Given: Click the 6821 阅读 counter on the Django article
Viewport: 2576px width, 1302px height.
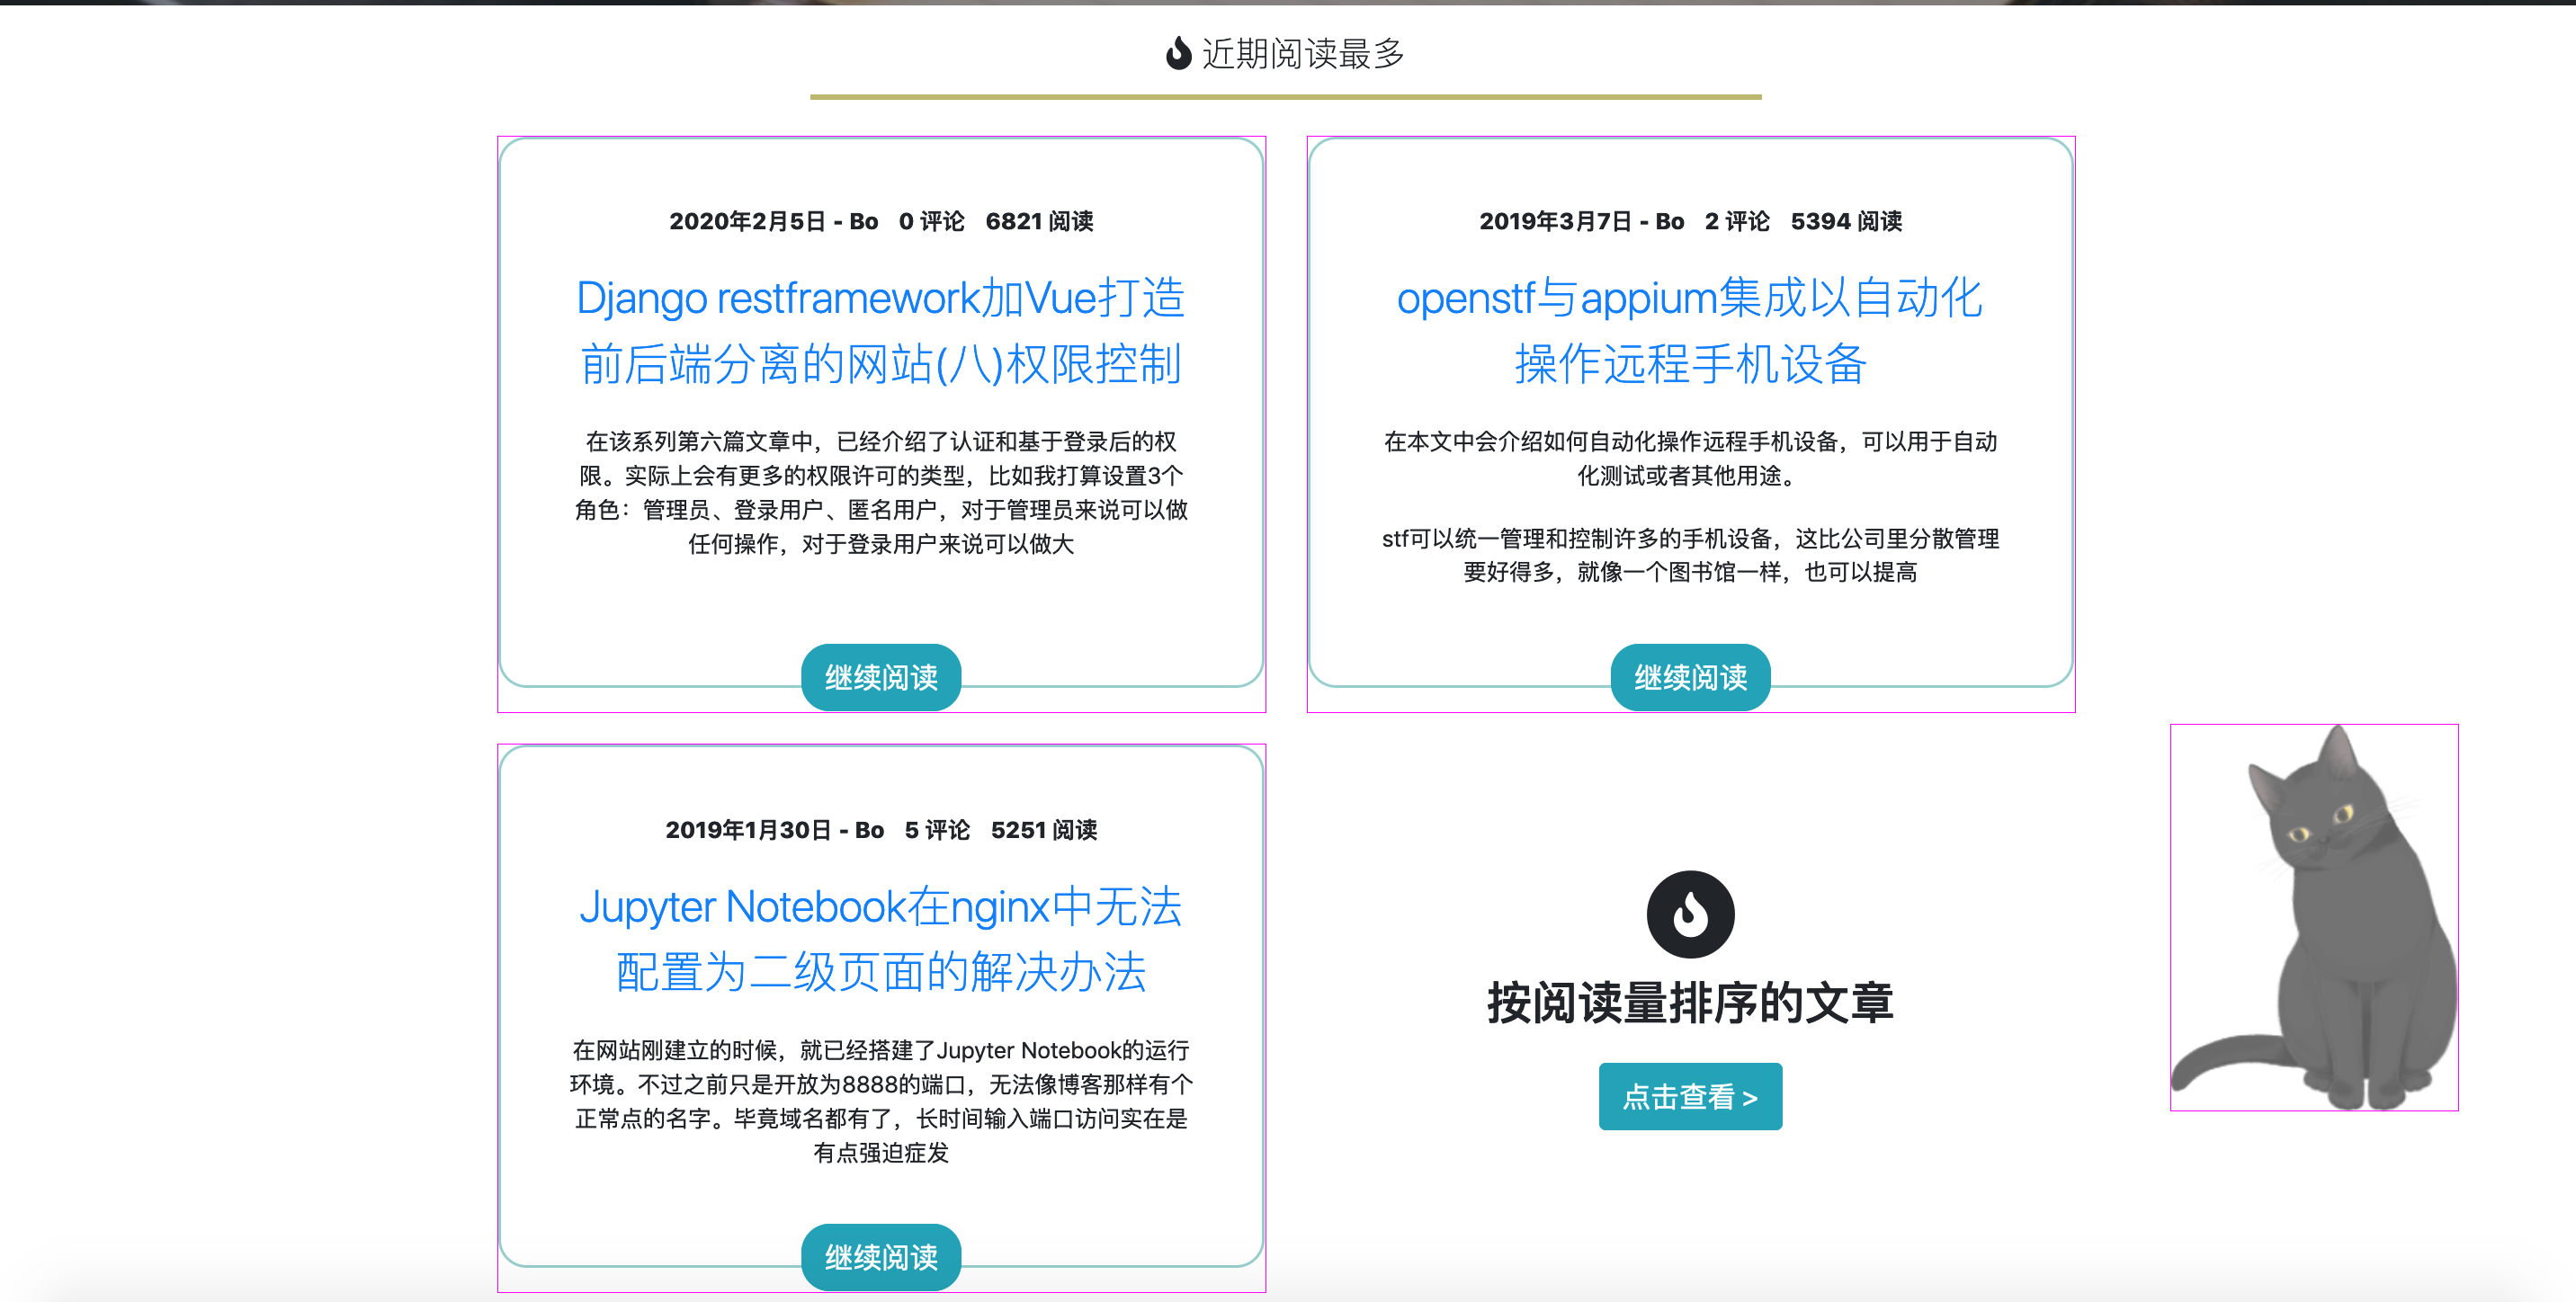Looking at the screenshot, I should 1040,222.
